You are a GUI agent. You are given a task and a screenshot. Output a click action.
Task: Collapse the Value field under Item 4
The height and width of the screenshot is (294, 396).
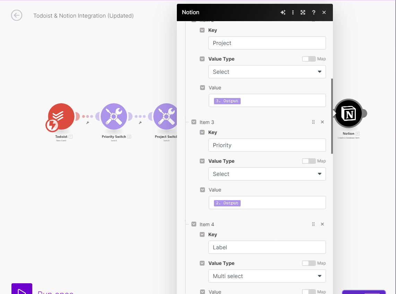202,292
